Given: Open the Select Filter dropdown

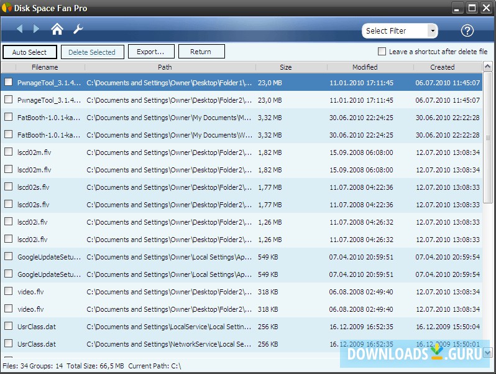Looking at the screenshot, I should click(x=400, y=30).
